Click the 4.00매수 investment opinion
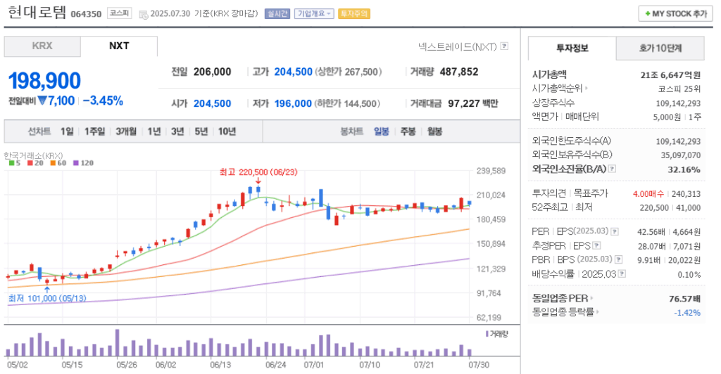The image size is (721, 374). pos(648,194)
